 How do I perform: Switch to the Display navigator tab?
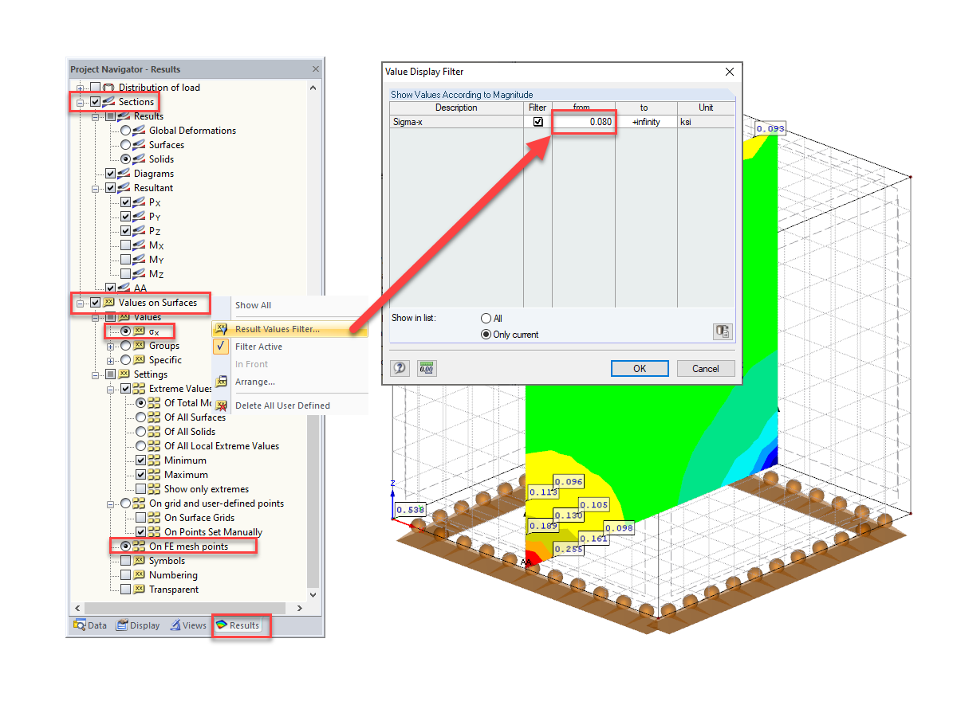[138, 625]
